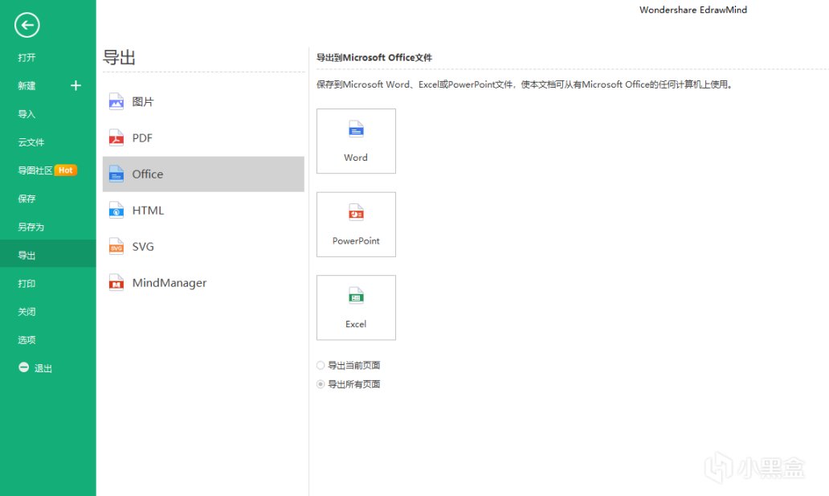Image resolution: width=829 pixels, height=496 pixels.
Task: Choose the PDF export label
Action: 142,137
